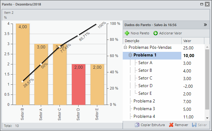Select the Setor A tree row
Screen dimensions: 212x131
point(164,63)
